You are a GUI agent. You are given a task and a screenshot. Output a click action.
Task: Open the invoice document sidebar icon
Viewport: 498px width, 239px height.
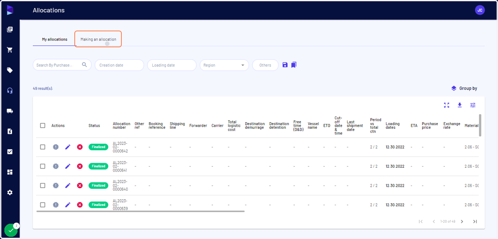coord(10,131)
